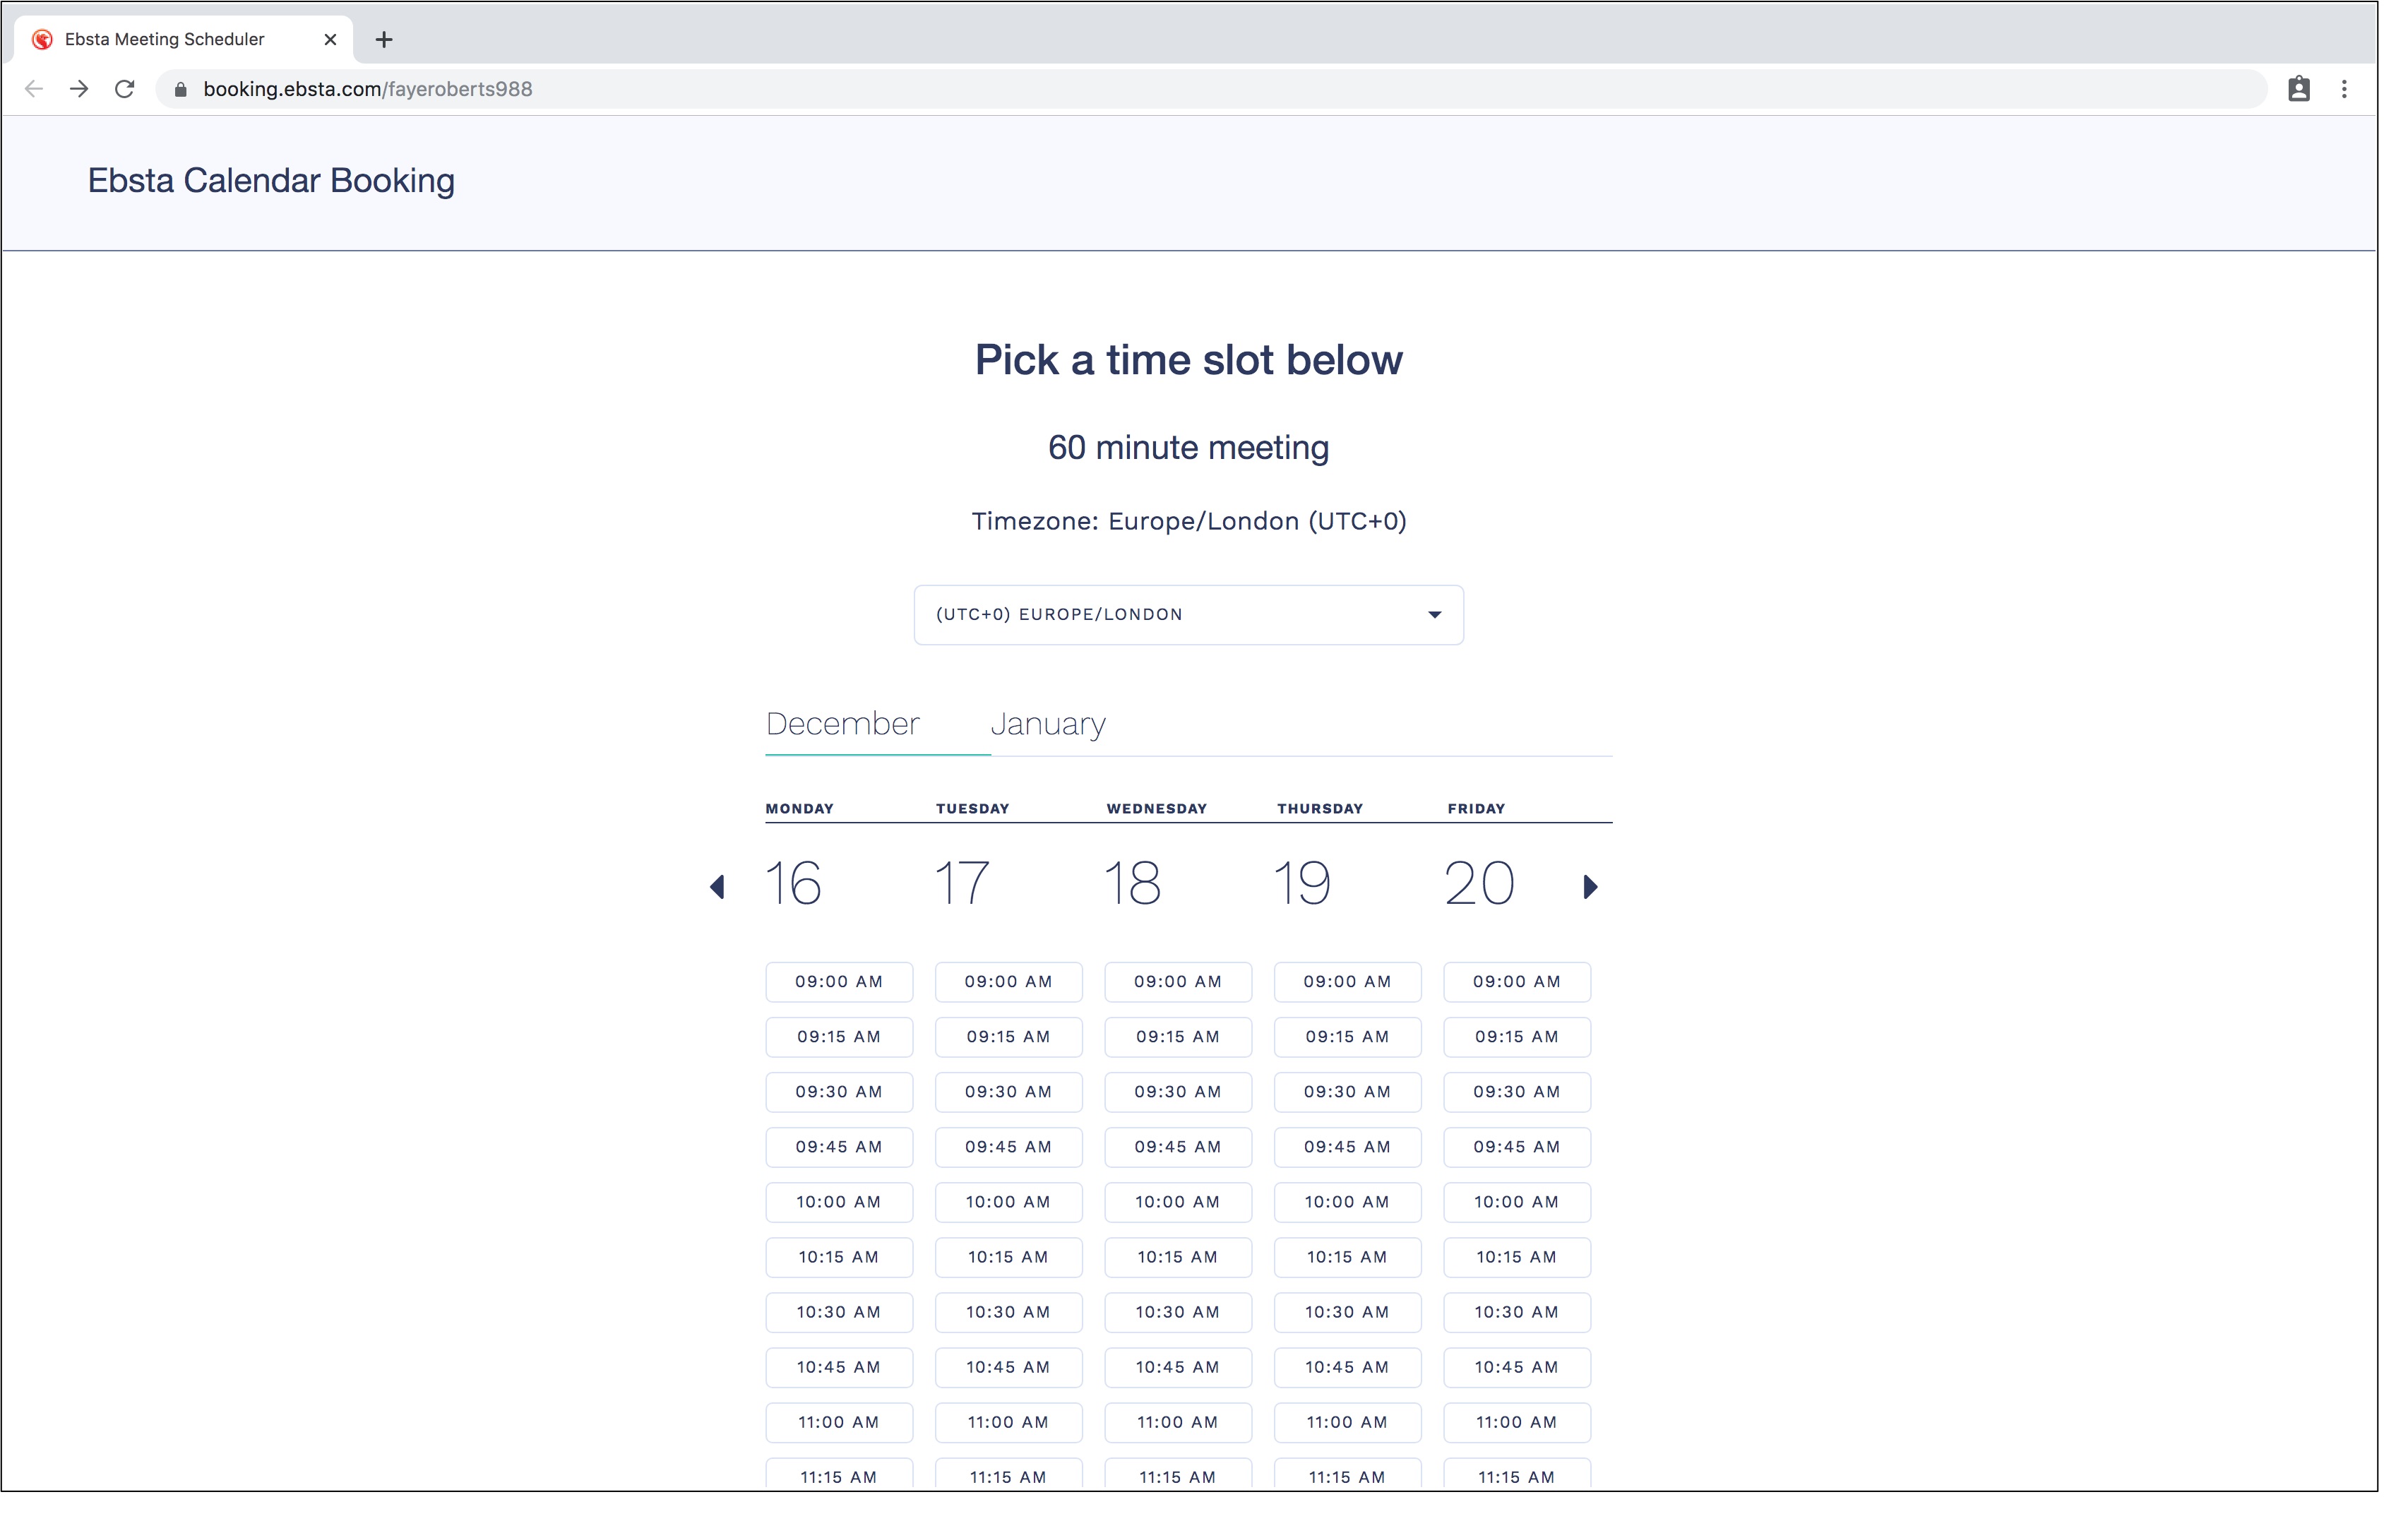Switch to the January tab
This screenshot has height=1521, width=2408.
tap(1047, 723)
